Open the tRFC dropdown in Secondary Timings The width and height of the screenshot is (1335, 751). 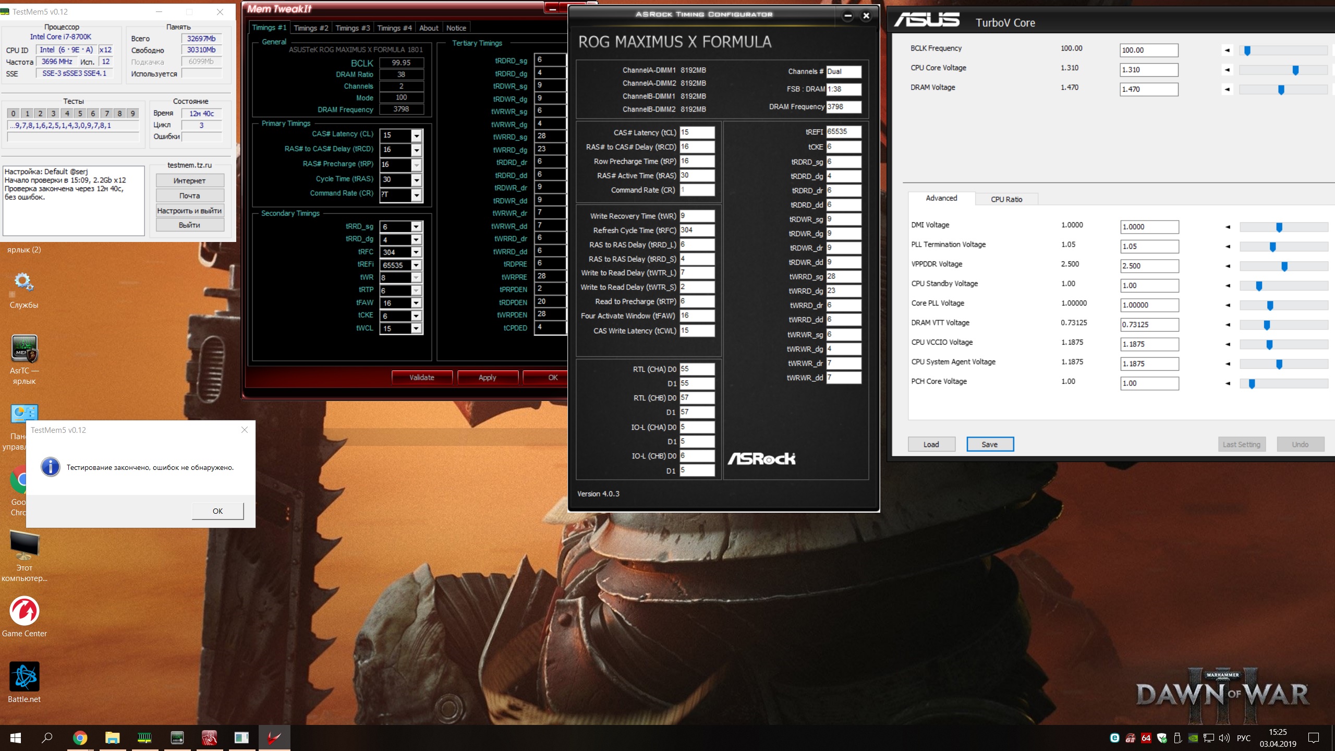click(x=416, y=252)
